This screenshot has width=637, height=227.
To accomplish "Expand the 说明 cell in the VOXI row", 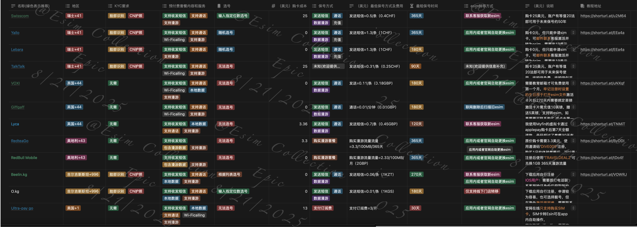I will pos(573,83).
